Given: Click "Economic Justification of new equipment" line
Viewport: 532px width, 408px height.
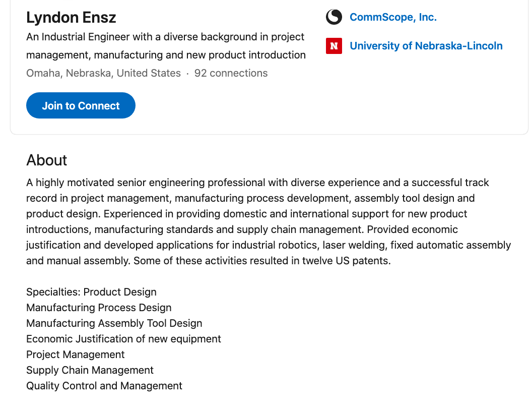Looking at the screenshot, I should [x=123, y=339].
